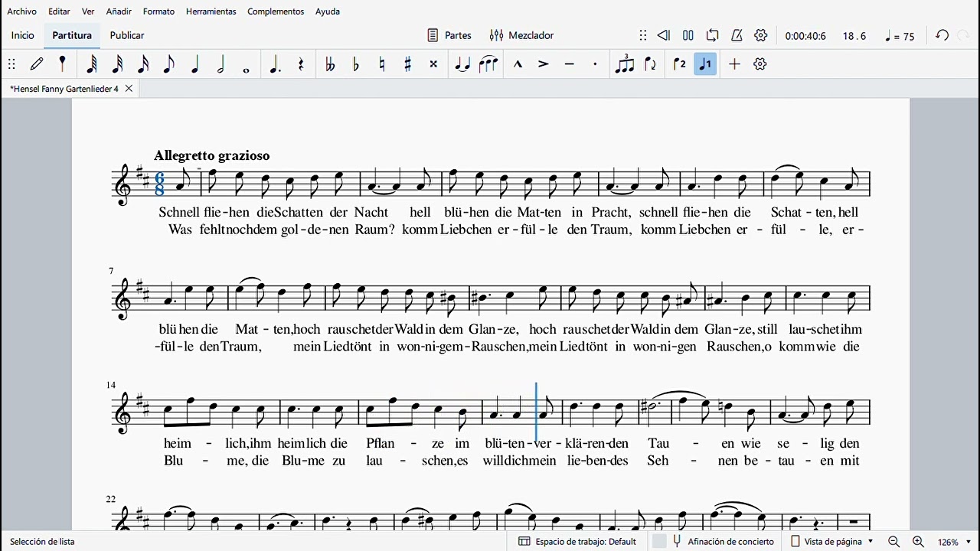
Task: Add more items with the plus icon
Action: tap(734, 64)
